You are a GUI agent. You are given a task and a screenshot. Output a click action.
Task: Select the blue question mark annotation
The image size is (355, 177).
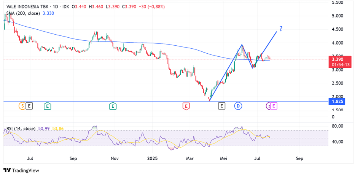281,29
